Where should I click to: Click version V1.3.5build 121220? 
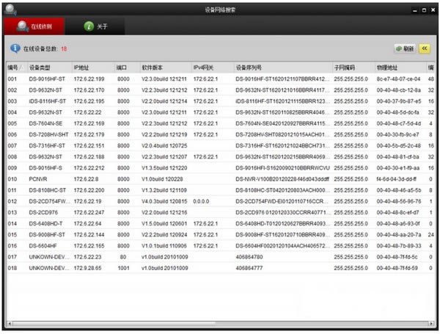164,168
